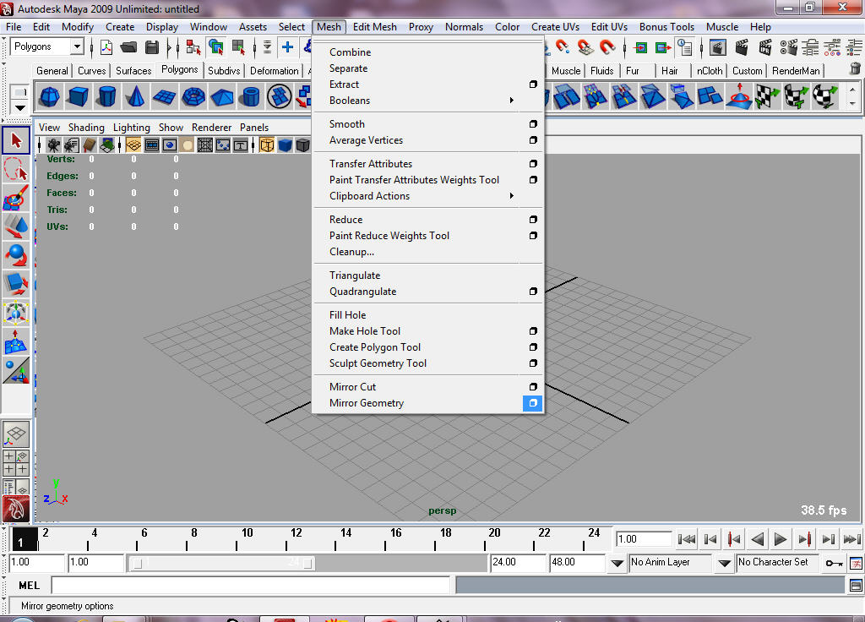Switch to the Subdivs shelf tab
Screen dimensions: 865x622
click(x=224, y=71)
